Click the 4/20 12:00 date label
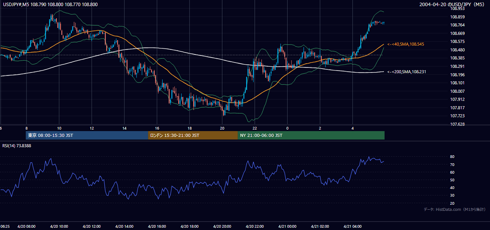Screen dimensions: 490x230 click(x=92, y=227)
